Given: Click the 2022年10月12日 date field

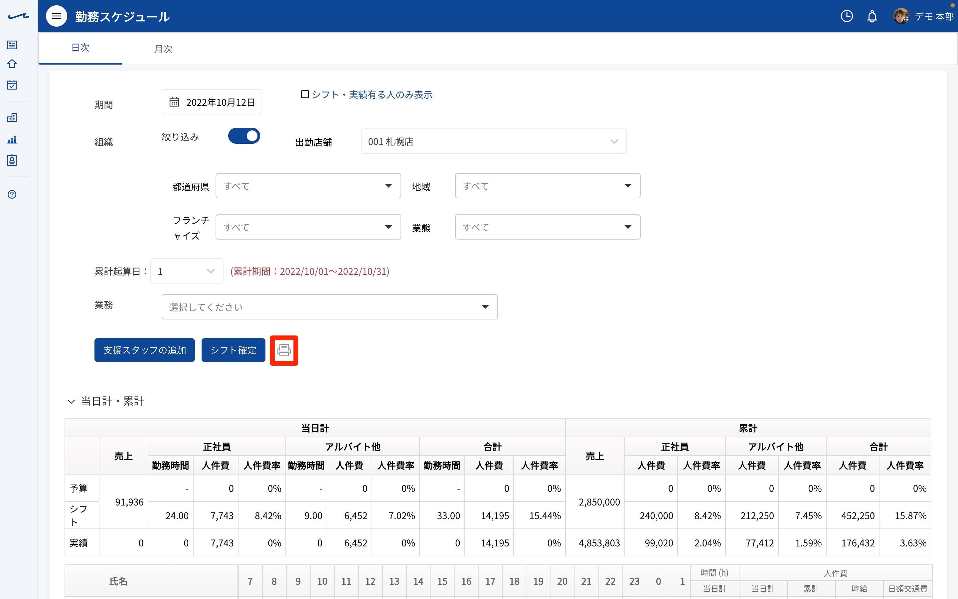Looking at the screenshot, I should [x=212, y=102].
